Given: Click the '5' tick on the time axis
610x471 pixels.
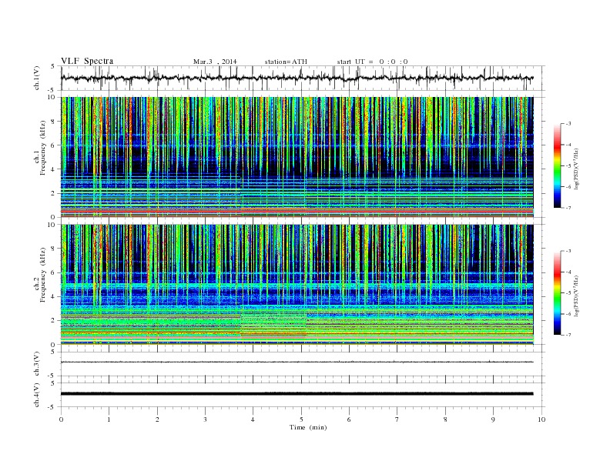Looking at the screenshot, I should [x=301, y=419].
